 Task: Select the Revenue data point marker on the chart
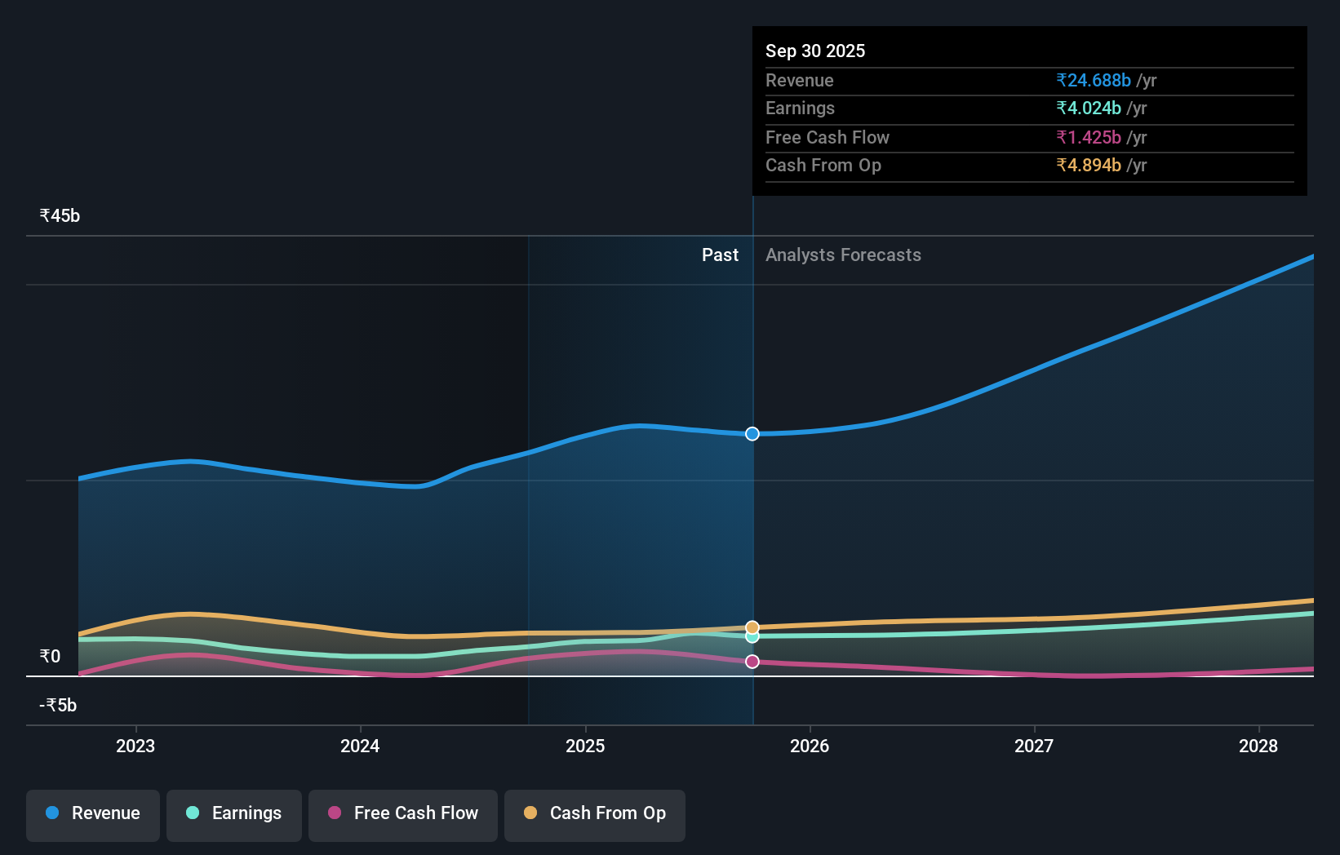pyautogui.click(x=752, y=433)
